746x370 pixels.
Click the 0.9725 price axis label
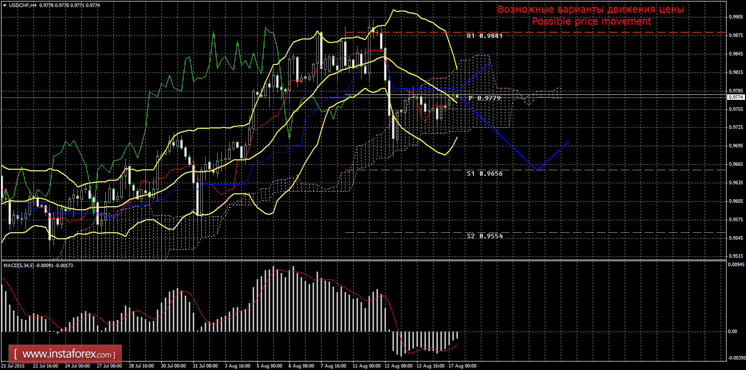[x=736, y=128]
